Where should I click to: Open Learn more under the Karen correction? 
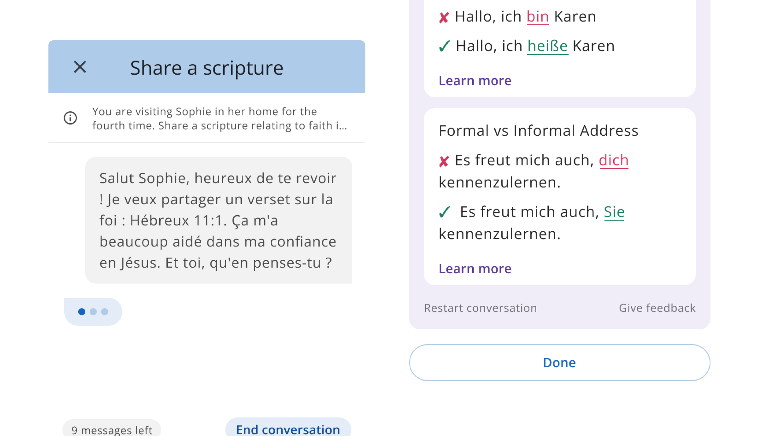[x=475, y=81]
